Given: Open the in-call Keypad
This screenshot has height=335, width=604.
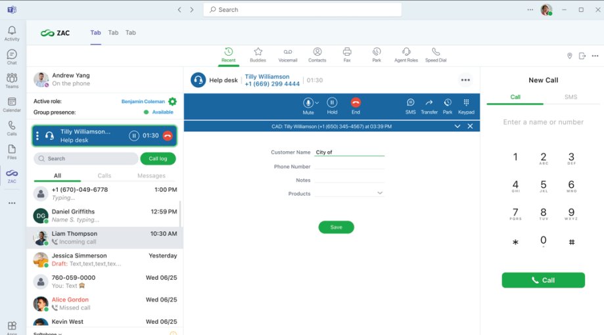Looking at the screenshot, I should coord(466,106).
